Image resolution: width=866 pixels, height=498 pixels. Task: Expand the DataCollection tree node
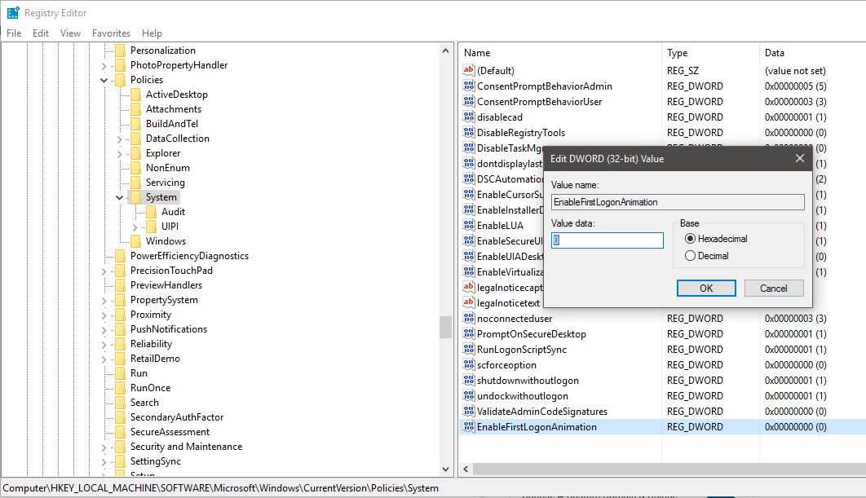click(119, 139)
